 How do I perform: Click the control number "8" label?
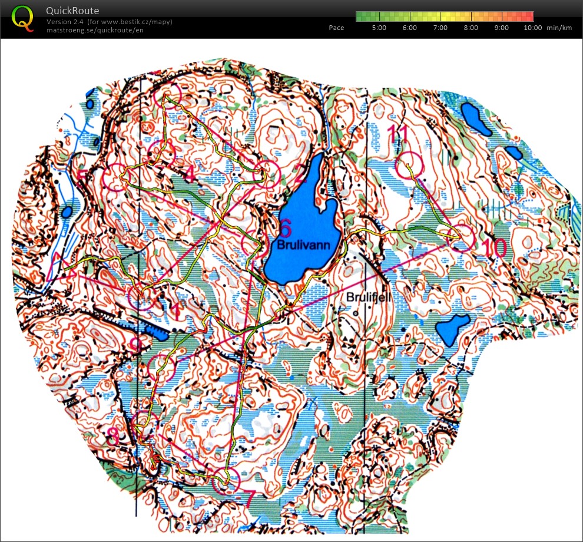[112, 436]
